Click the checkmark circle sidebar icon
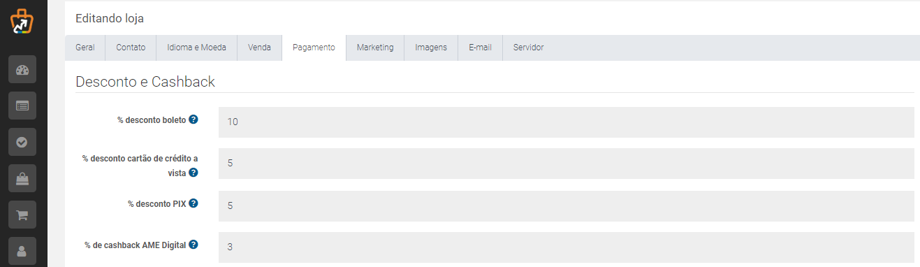Screen dimensions: 920x267 point(22,142)
